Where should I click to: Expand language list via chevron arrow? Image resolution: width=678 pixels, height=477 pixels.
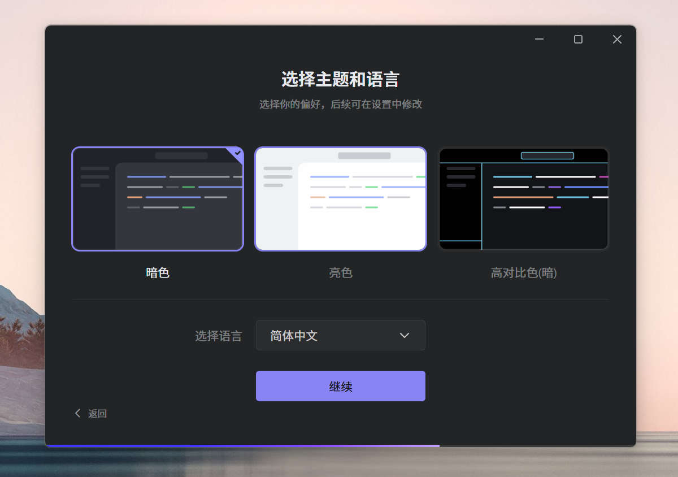[405, 335]
